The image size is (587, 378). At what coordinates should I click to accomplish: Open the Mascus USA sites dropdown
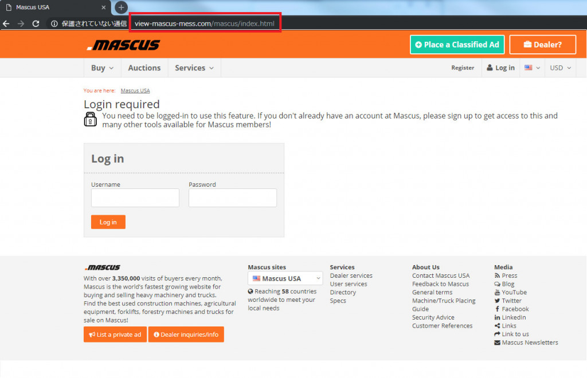pos(285,278)
